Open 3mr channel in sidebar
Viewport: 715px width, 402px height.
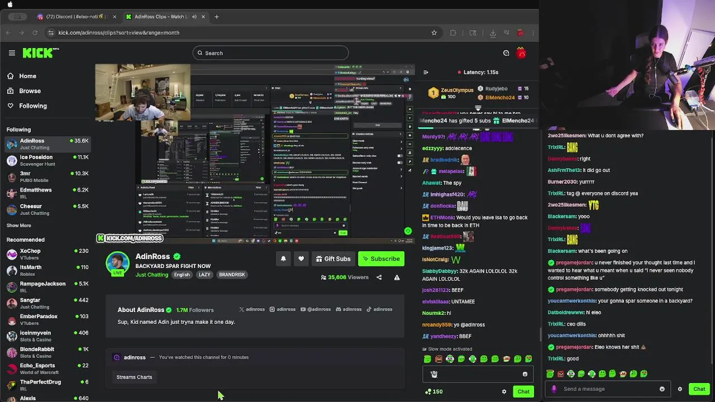tap(47, 176)
